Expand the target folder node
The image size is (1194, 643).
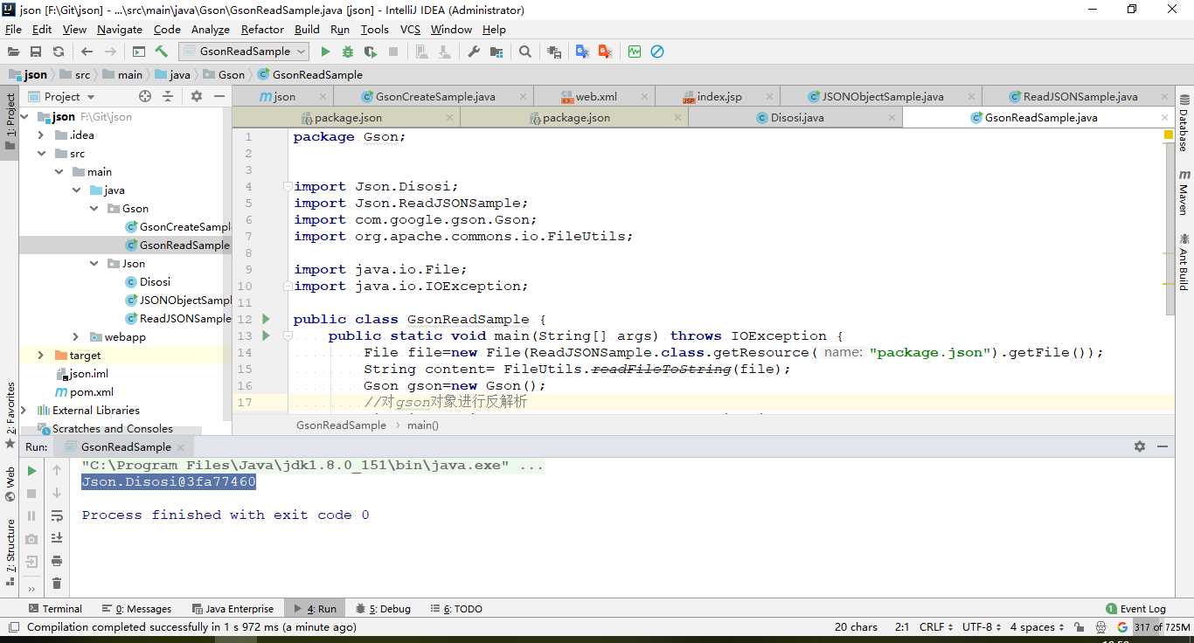[41, 356]
